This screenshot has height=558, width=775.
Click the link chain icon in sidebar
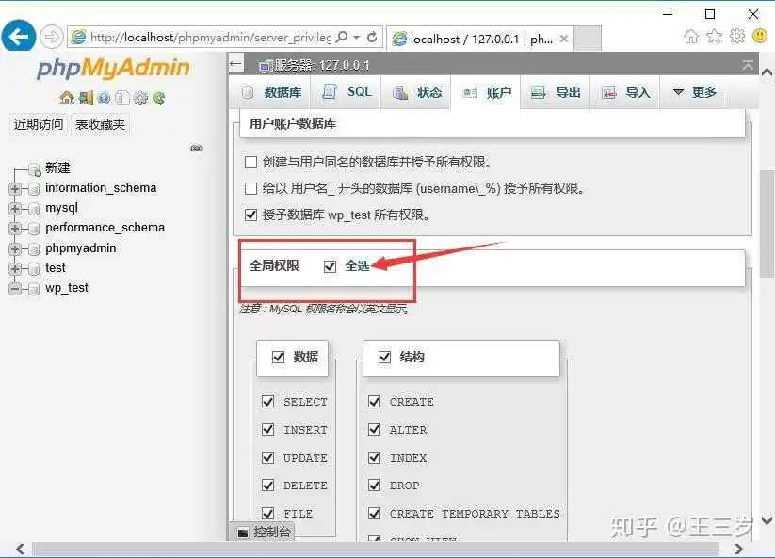pyautogui.click(x=197, y=148)
